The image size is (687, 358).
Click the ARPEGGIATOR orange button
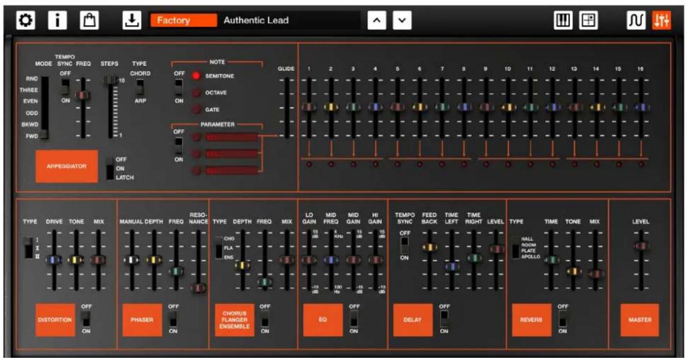67,166
